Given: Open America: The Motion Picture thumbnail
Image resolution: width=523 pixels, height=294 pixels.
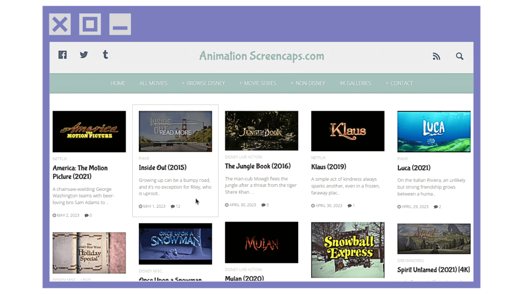Looking at the screenshot, I should [x=89, y=131].
